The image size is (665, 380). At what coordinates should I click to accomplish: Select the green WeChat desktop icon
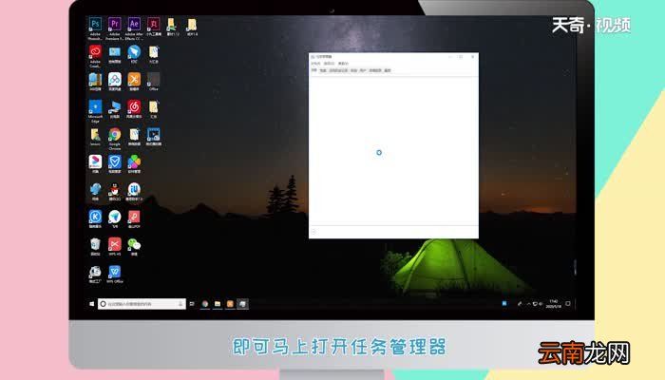134,245
